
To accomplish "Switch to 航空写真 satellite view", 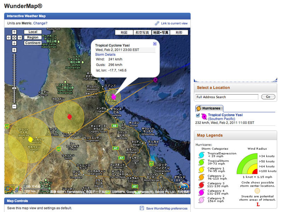I will coord(142,33).
